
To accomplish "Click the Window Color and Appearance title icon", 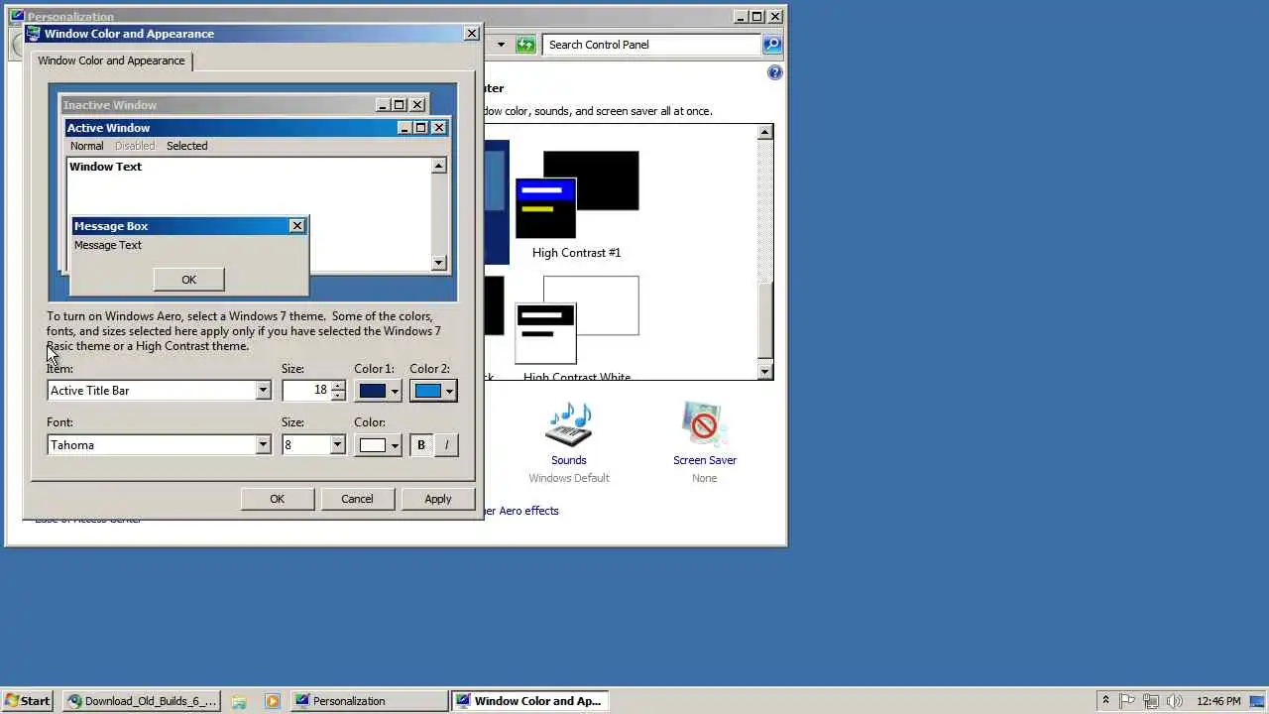I will pyautogui.click(x=34, y=33).
